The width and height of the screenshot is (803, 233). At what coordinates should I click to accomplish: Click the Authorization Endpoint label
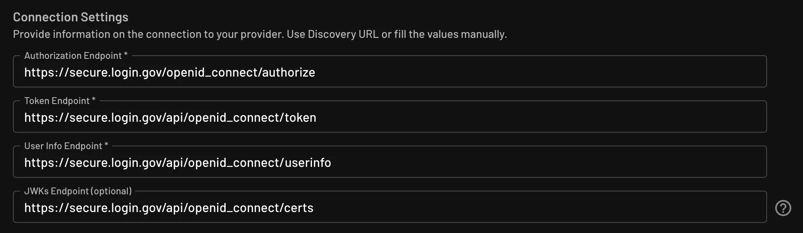point(72,56)
